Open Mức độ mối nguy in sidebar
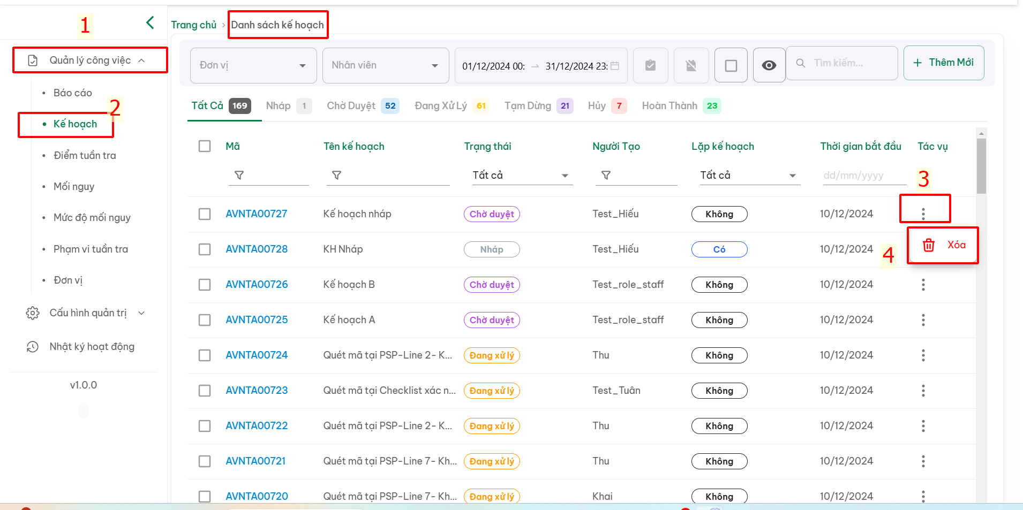 (x=92, y=218)
